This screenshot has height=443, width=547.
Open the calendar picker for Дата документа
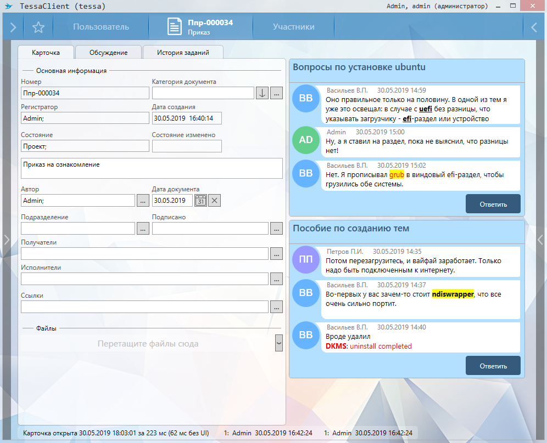click(200, 201)
